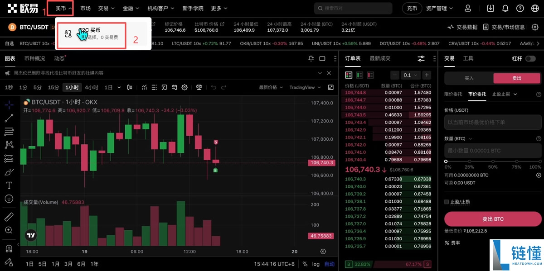Image resolution: width=544 pixels, height=271 pixels.
Task: Open the 资产管理 dropdown
Action: point(439,8)
